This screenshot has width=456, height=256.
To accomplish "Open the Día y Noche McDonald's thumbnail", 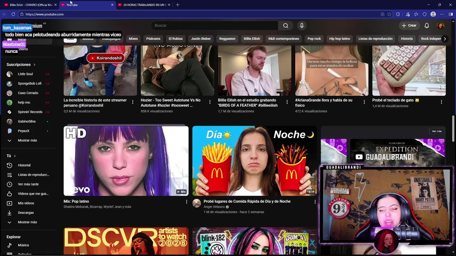I will (x=254, y=161).
